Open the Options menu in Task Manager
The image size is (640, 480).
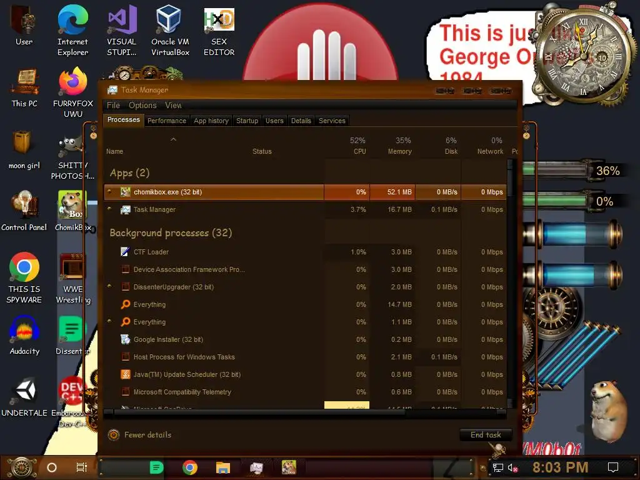(x=142, y=105)
